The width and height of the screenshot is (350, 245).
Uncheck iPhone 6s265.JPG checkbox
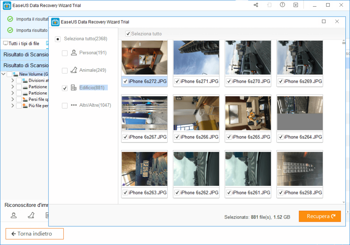229,137
